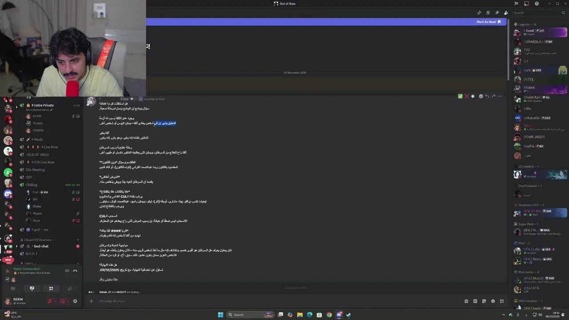Screen dimensions: 569x320
Task: Open Windows Start menu
Action: click(x=220, y=315)
